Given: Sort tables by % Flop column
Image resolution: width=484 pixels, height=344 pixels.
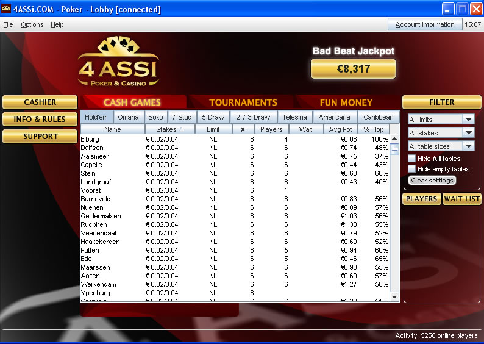Looking at the screenshot, I should [374, 129].
